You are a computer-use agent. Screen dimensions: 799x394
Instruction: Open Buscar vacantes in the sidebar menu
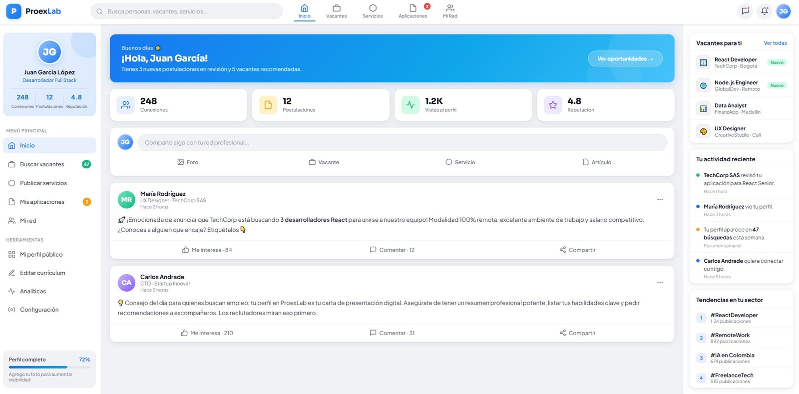coord(42,164)
